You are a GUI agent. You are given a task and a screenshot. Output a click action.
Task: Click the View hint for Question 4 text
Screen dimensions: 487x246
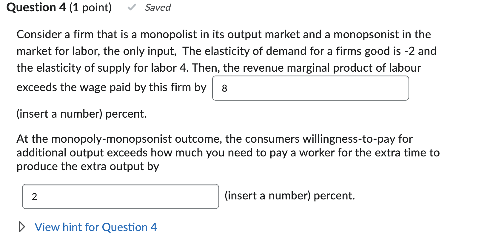[x=95, y=227]
